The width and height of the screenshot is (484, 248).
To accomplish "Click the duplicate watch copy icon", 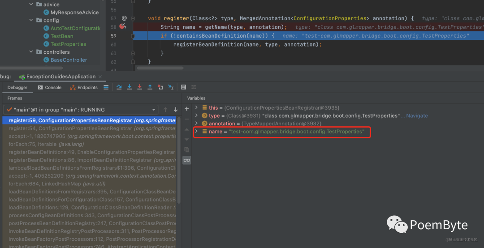I will (187, 150).
